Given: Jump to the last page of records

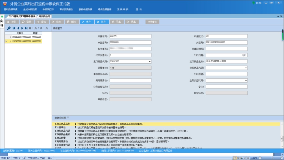Looking at the screenshot, I should click(26, 28).
